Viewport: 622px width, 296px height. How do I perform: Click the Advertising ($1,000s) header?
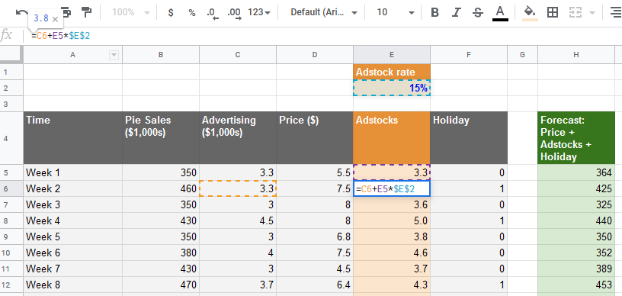point(238,138)
